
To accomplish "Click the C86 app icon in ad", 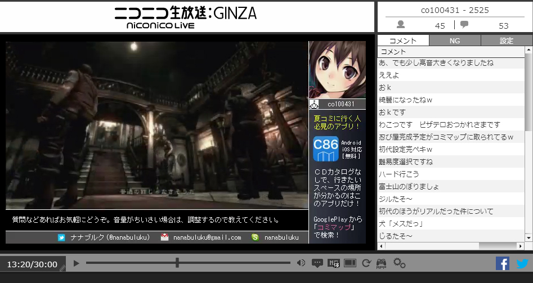I will click(x=326, y=149).
